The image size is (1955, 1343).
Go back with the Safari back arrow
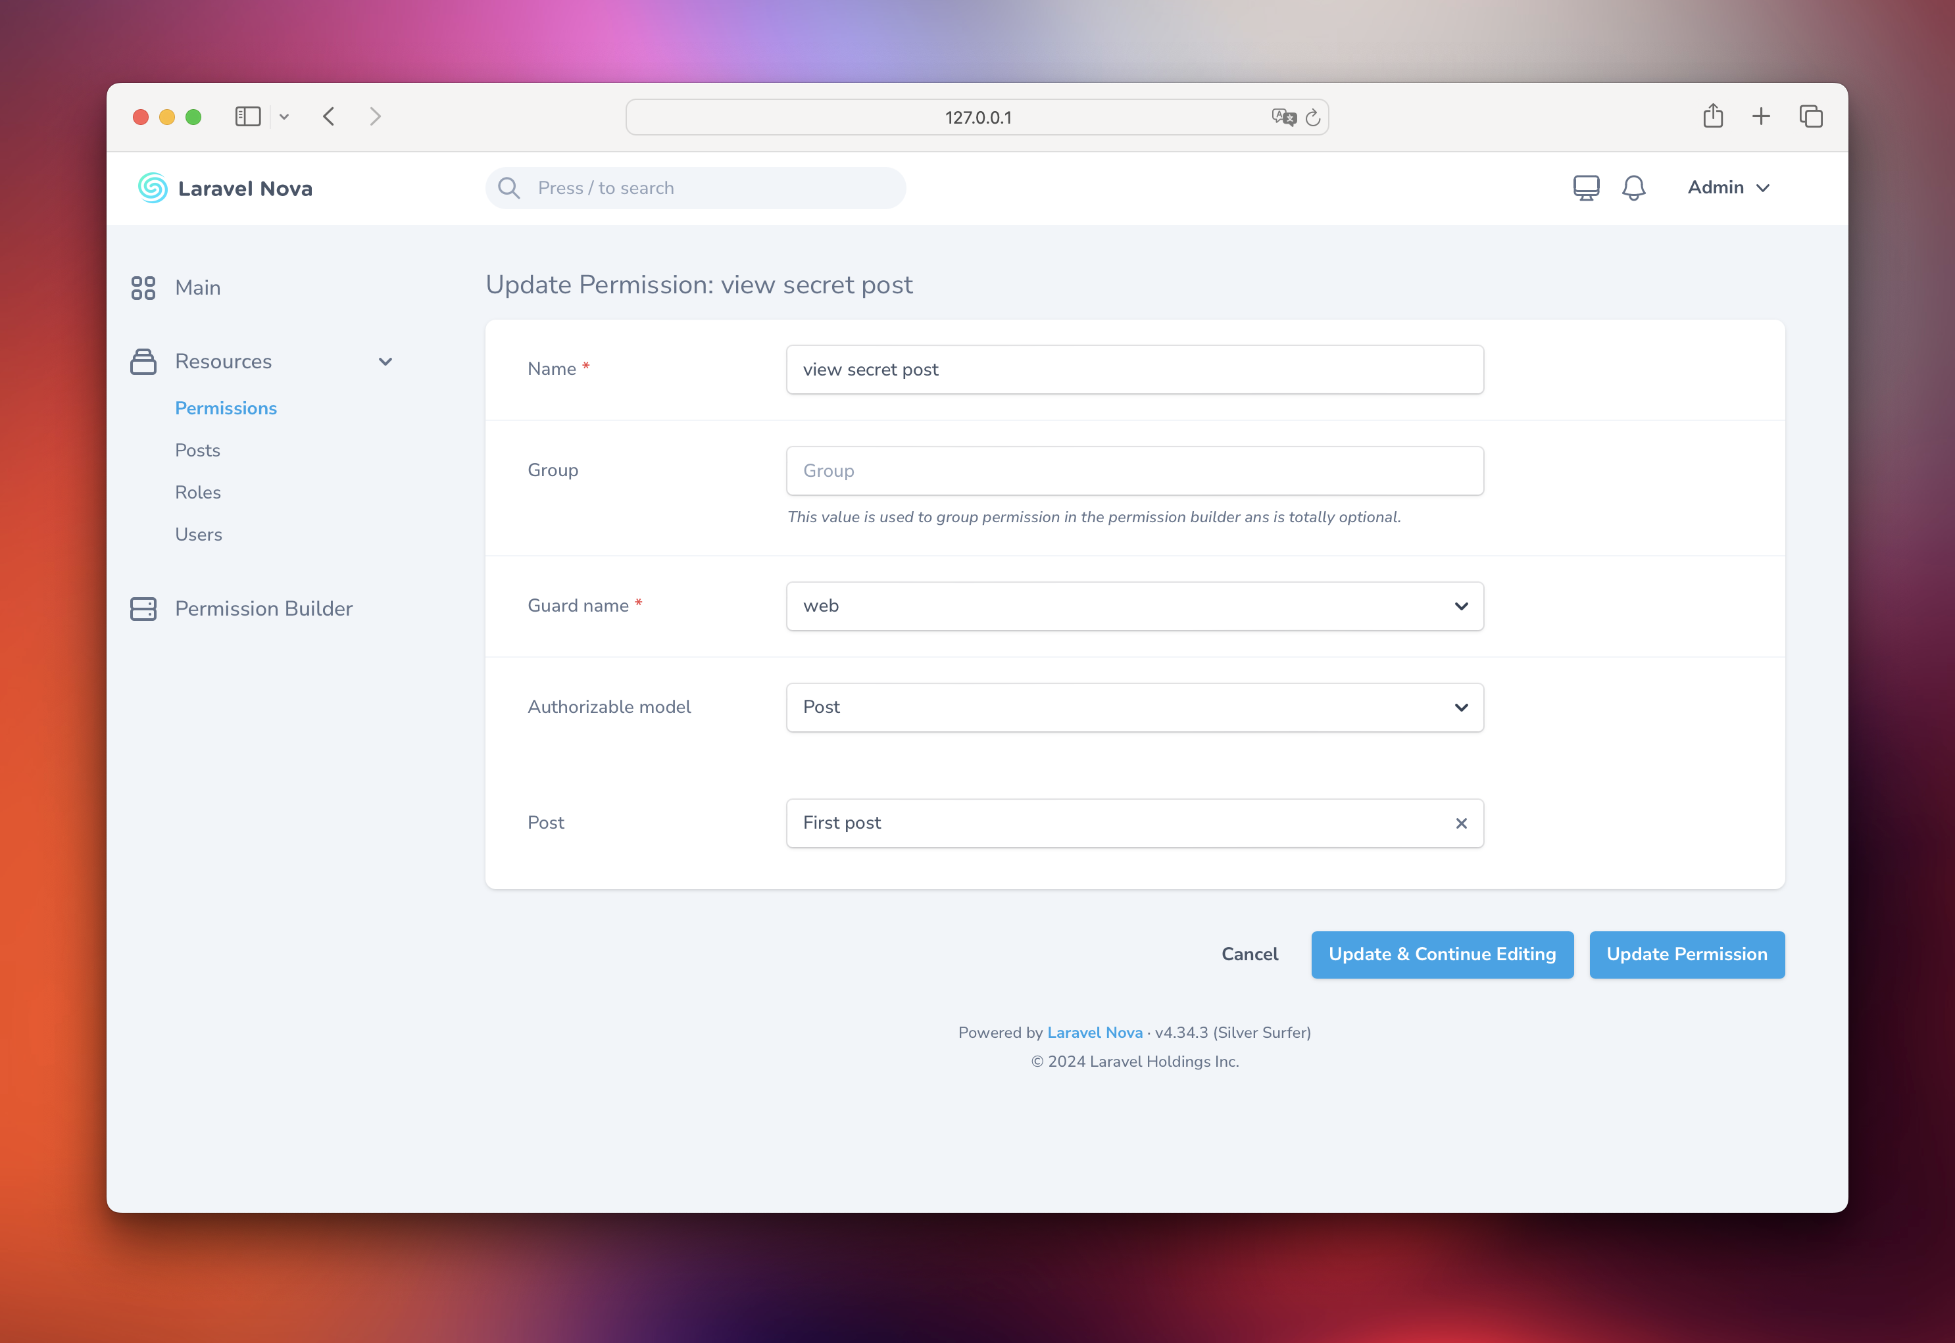pyautogui.click(x=329, y=116)
